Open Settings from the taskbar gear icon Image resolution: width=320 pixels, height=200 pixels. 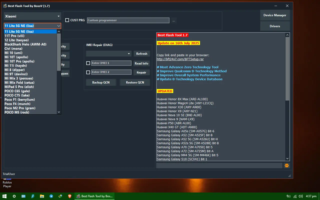[14, 196]
